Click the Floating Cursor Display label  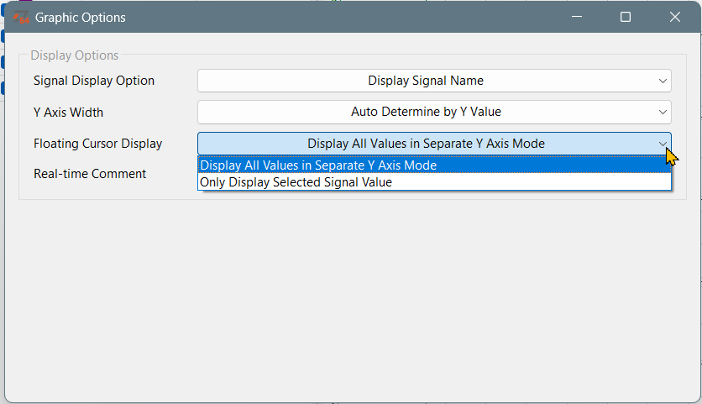[97, 144]
